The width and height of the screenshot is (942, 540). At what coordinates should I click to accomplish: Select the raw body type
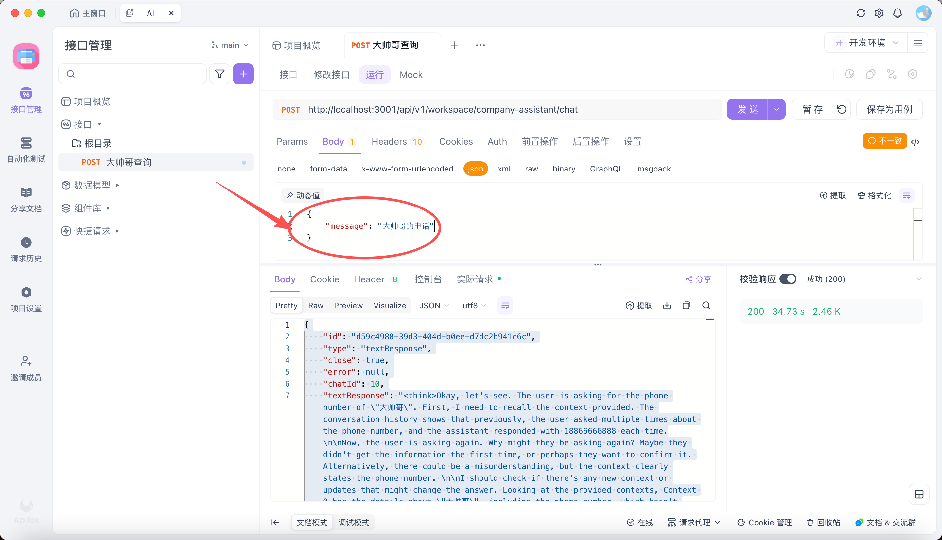click(531, 169)
